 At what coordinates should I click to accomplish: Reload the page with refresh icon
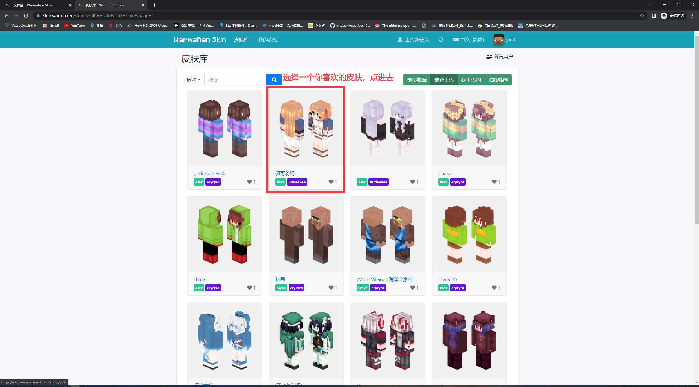tap(26, 16)
